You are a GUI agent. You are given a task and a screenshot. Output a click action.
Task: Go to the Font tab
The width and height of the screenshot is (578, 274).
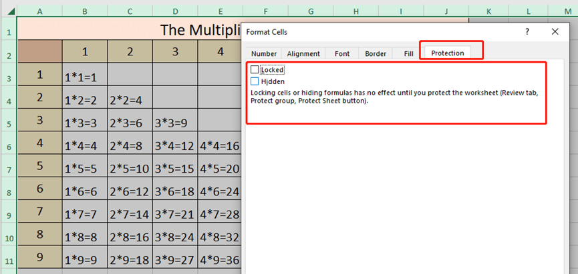[x=342, y=54]
